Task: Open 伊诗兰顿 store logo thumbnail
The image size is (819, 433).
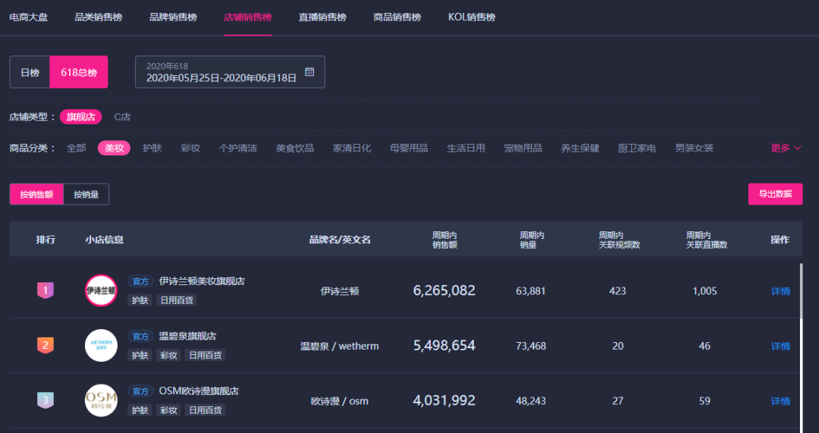Action: click(x=102, y=290)
